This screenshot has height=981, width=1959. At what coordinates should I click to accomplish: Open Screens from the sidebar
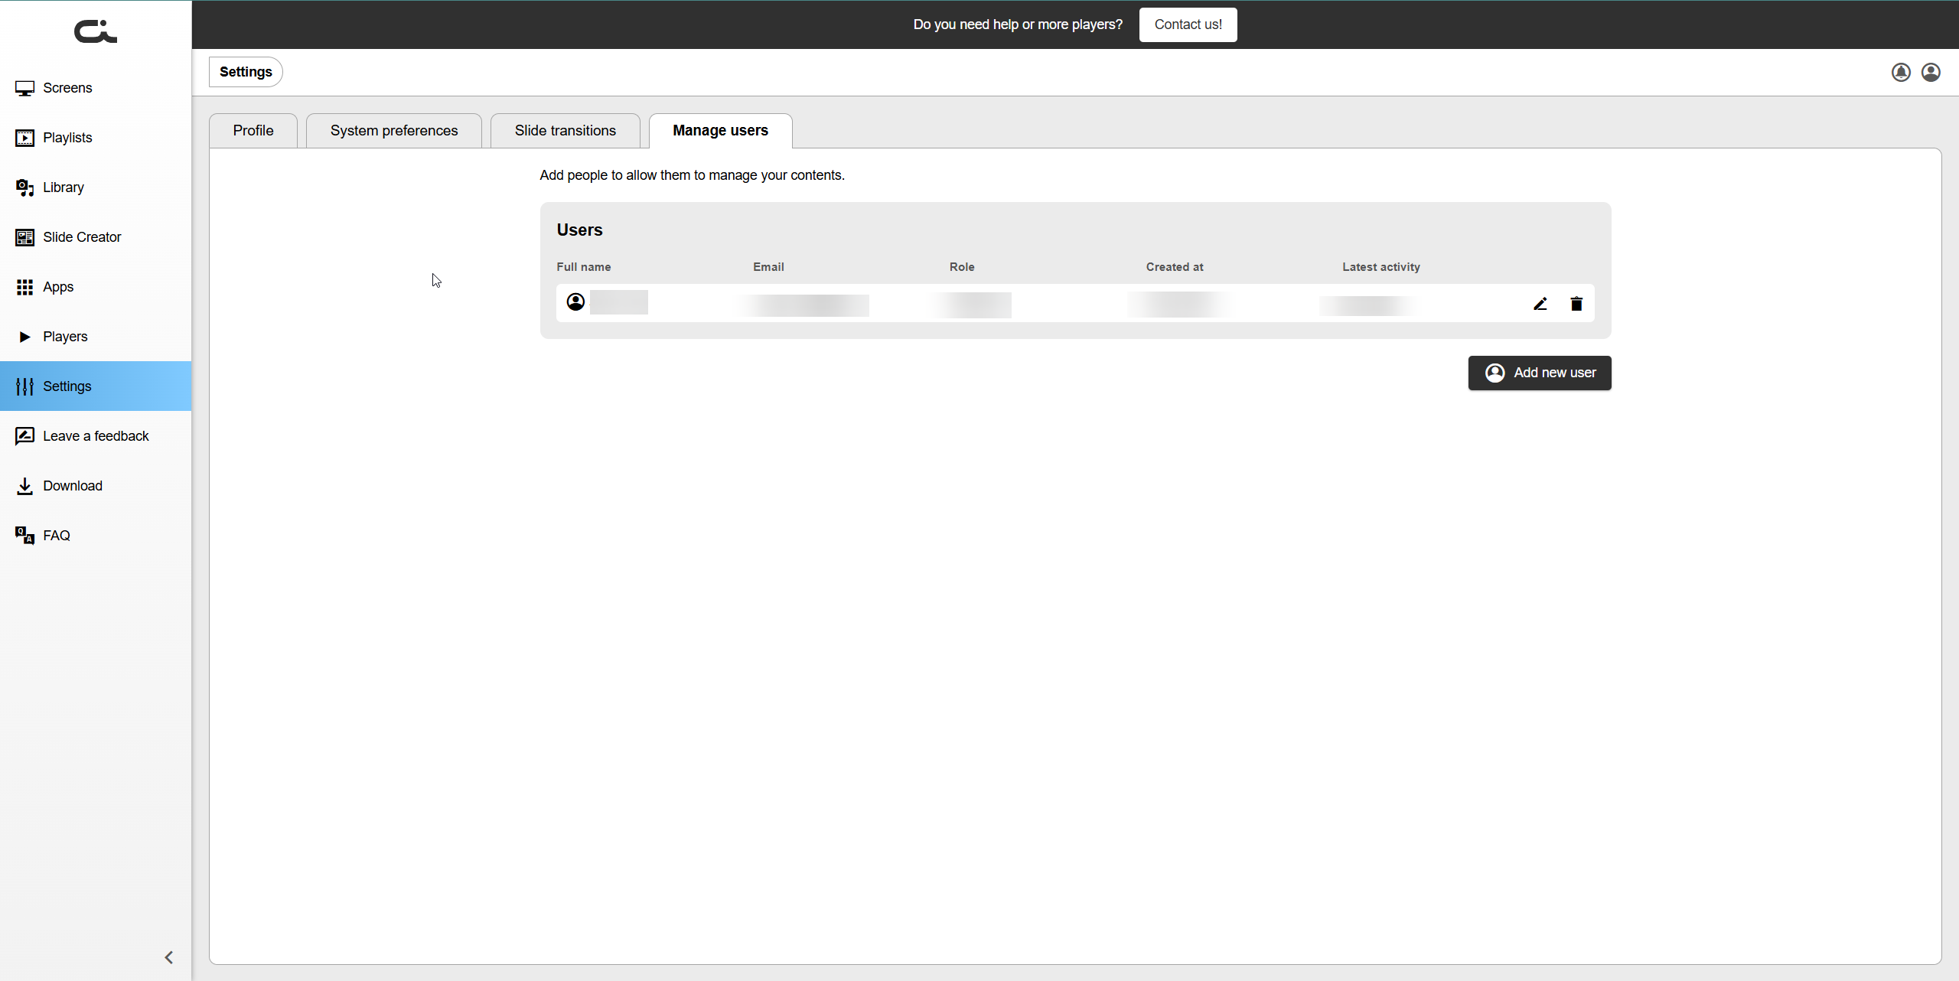tap(67, 88)
